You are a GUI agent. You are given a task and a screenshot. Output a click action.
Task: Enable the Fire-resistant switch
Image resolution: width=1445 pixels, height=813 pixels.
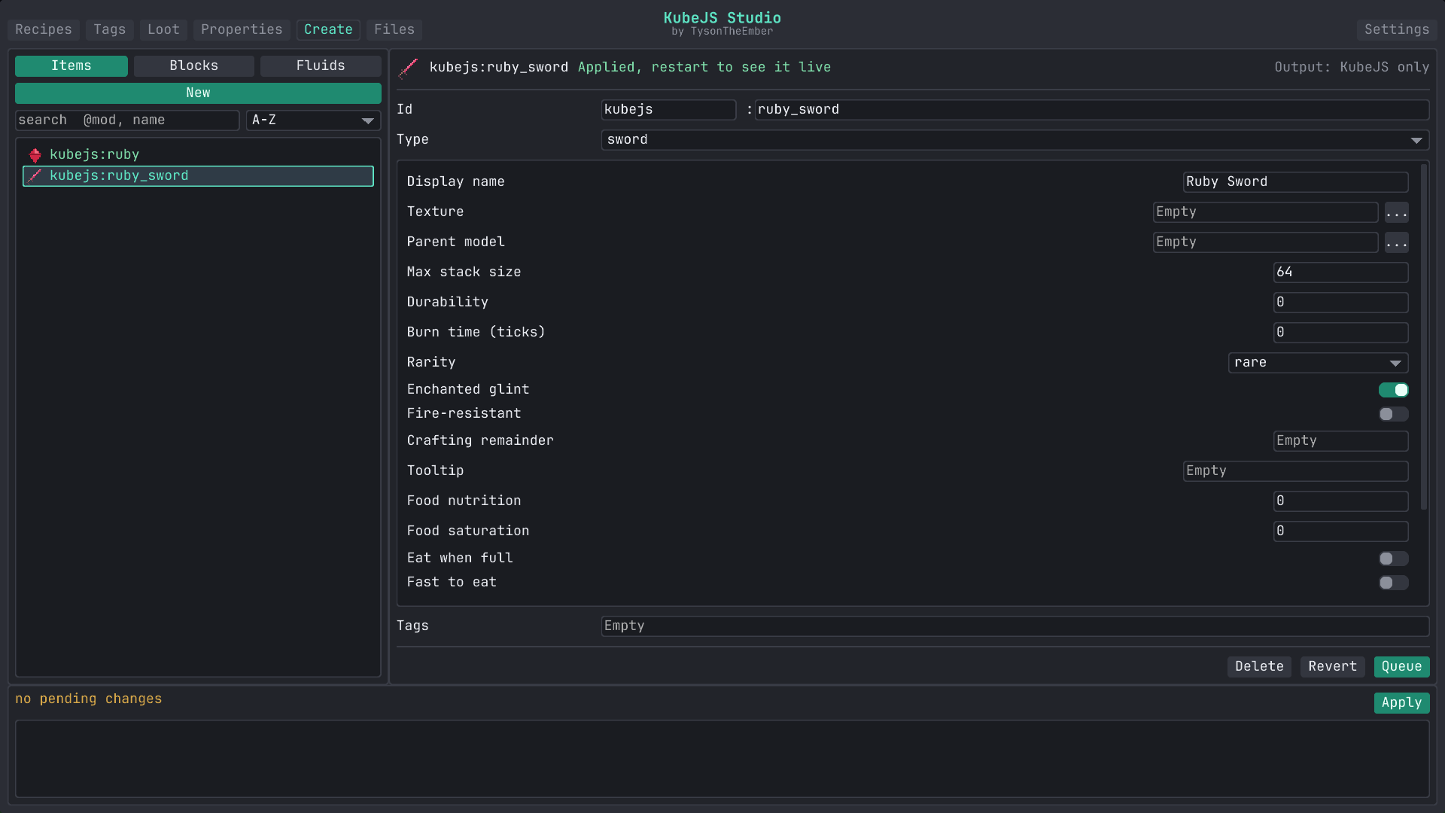[x=1393, y=414]
